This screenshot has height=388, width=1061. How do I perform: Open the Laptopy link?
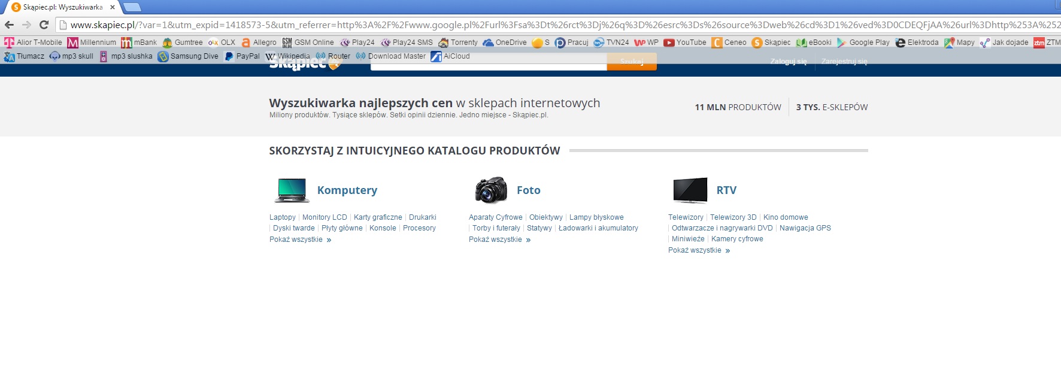(x=283, y=217)
